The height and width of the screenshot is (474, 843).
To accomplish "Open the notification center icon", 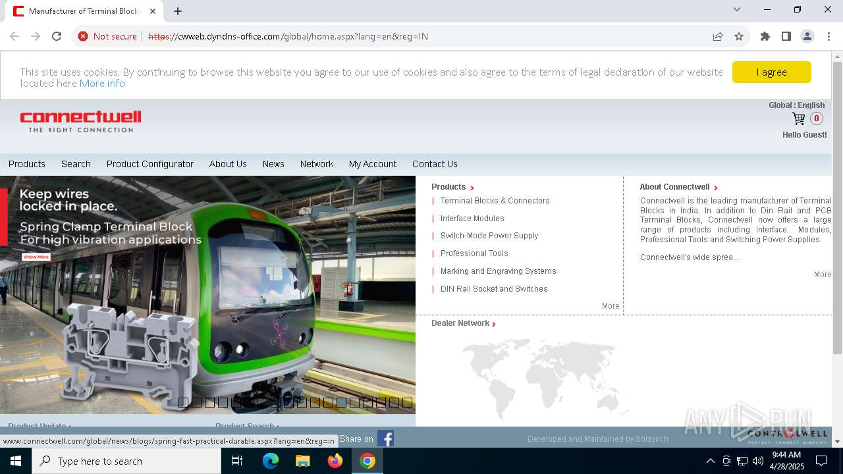I will [x=821, y=461].
